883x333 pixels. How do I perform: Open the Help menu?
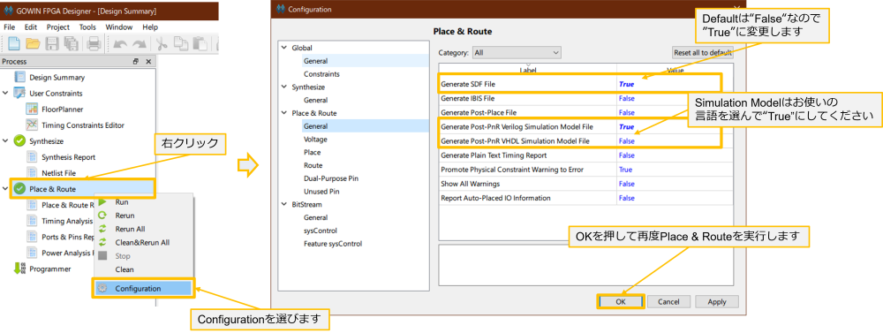coord(150,27)
